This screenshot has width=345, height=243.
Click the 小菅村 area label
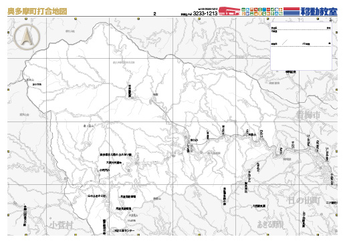coord(61,225)
